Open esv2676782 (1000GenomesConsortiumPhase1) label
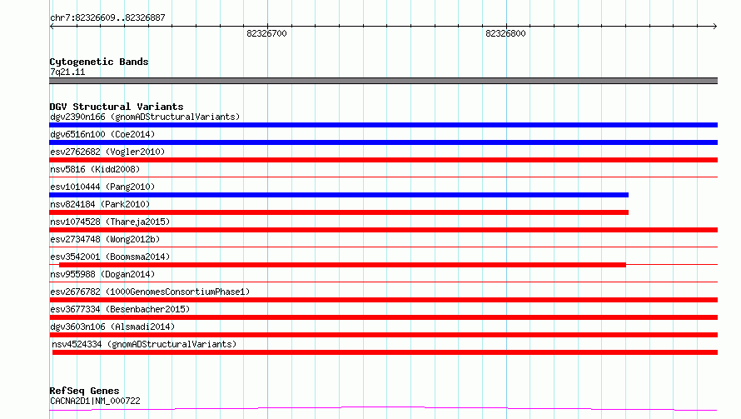This screenshot has height=419, width=741. pyautogui.click(x=150, y=292)
